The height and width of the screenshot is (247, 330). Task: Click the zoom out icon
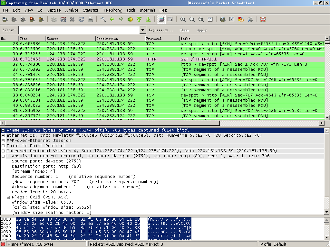tap(192, 19)
